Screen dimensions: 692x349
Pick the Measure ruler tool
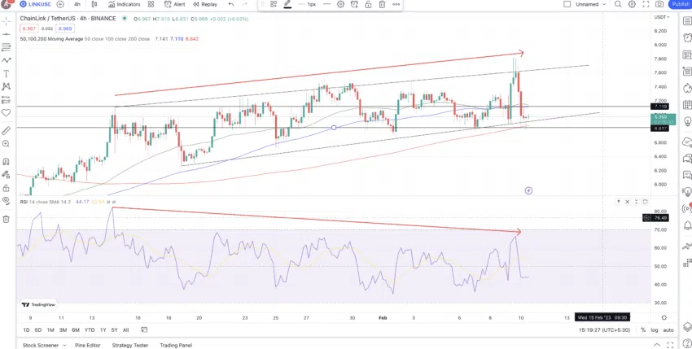point(7,131)
